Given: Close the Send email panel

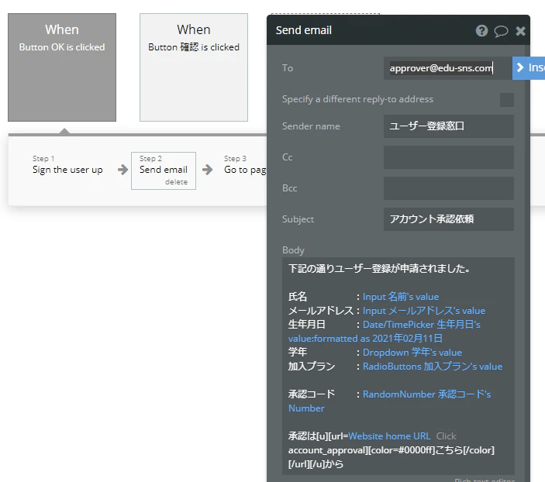Looking at the screenshot, I should pyautogui.click(x=520, y=31).
